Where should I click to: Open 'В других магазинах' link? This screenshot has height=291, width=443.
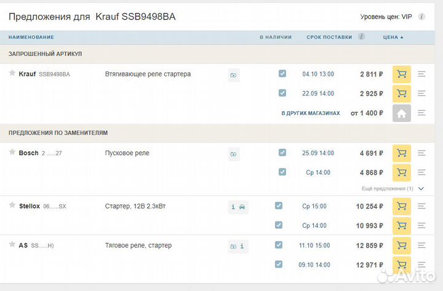(311, 113)
